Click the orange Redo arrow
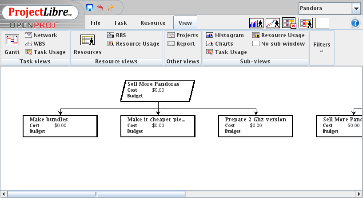 (111, 8)
